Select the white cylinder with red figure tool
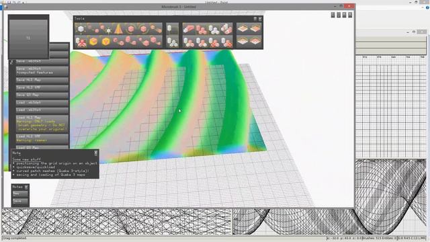The height and width of the screenshot is (242, 430). [81, 42]
